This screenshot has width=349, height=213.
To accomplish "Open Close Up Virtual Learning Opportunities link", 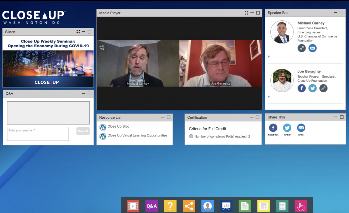I will coord(137,135).
